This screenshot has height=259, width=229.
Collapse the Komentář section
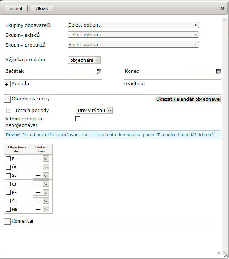click(7, 222)
